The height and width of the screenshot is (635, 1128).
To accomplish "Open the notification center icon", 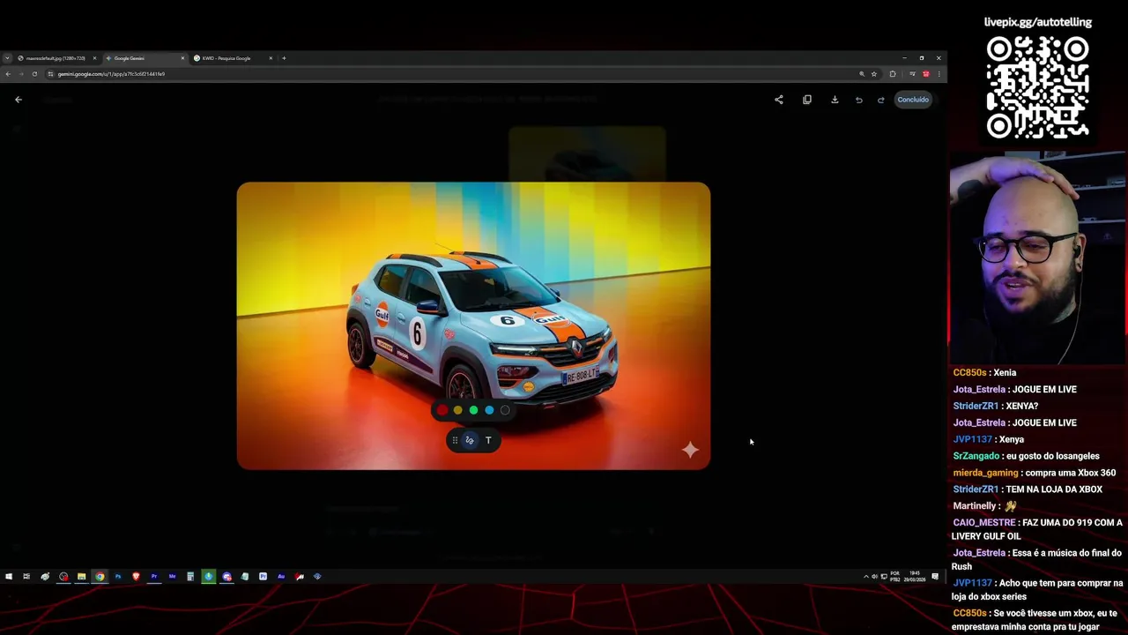I will [x=935, y=577].
